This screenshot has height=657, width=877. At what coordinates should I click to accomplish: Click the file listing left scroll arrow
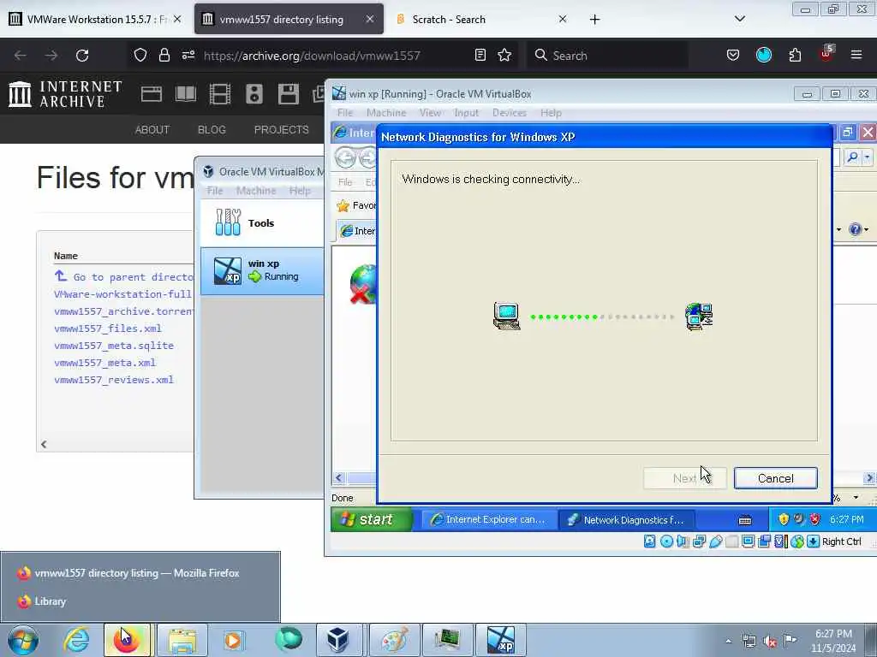click(44, 444)
